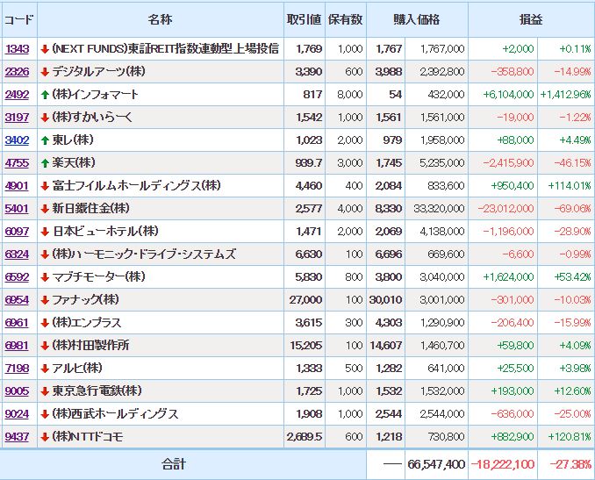Click the red down arrow beside (株)ハーモニック・ドライブ・システムズ
The height and width of the screenshot is (480, 595).
[x=45, y=254]
